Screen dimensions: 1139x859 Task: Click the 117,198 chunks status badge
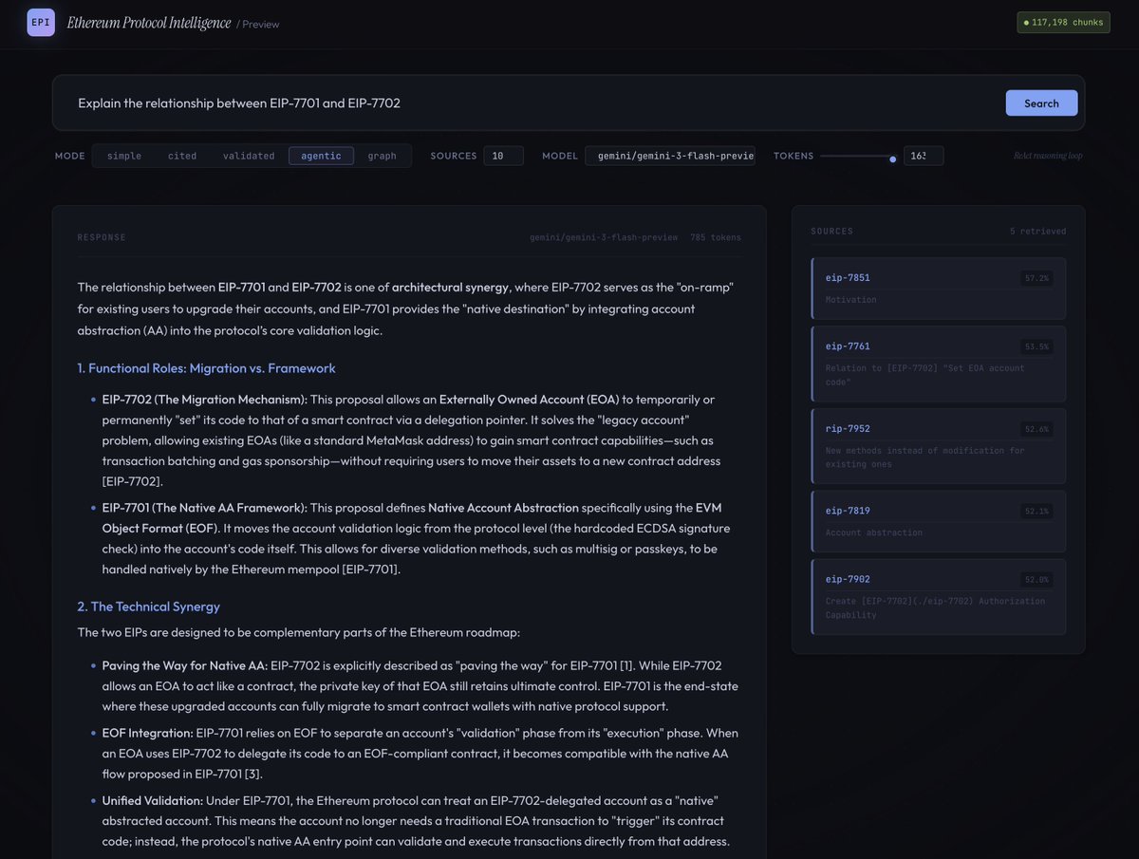(x=1063, y=22)
